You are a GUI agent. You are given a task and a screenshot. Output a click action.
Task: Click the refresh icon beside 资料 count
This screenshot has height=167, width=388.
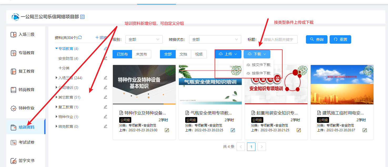point(80,38)
